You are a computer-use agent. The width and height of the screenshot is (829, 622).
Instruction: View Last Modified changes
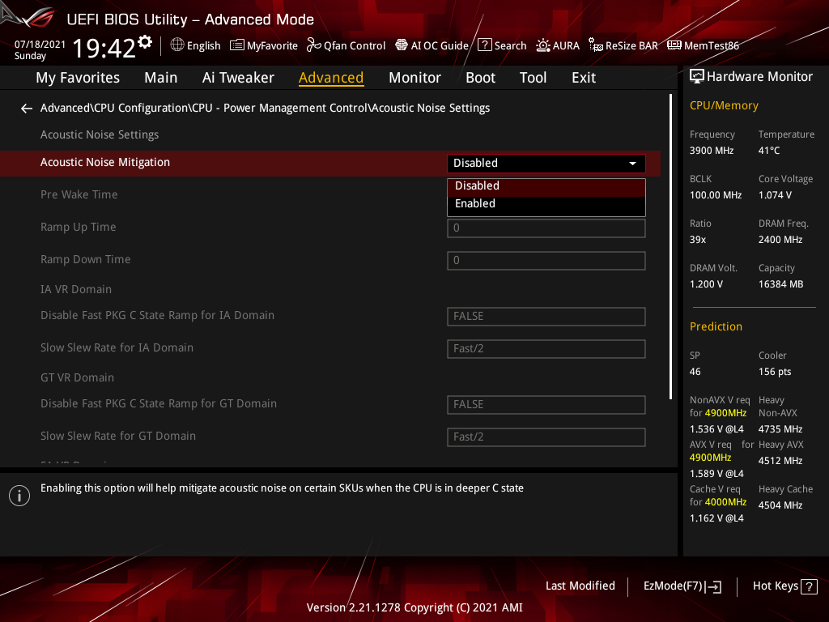580,586
